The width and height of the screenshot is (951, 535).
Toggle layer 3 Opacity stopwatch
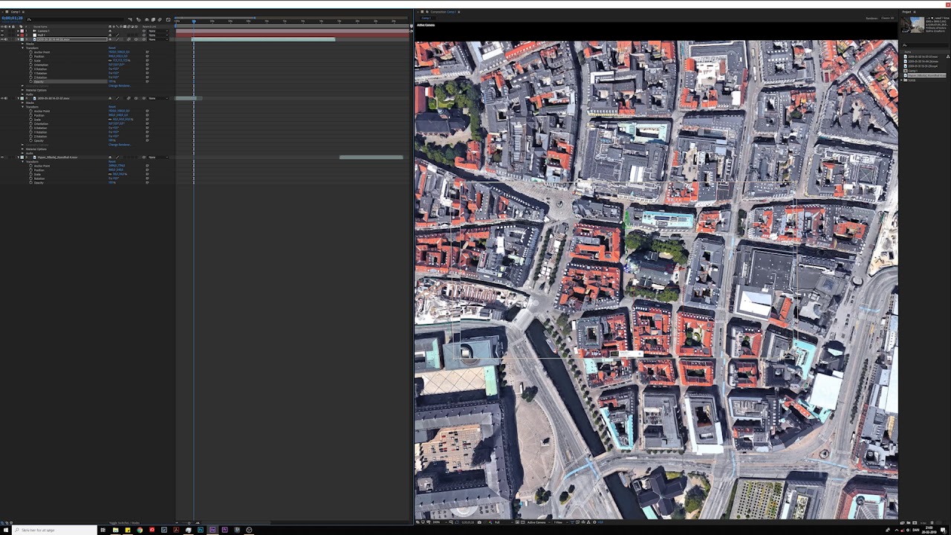point(30,82)
